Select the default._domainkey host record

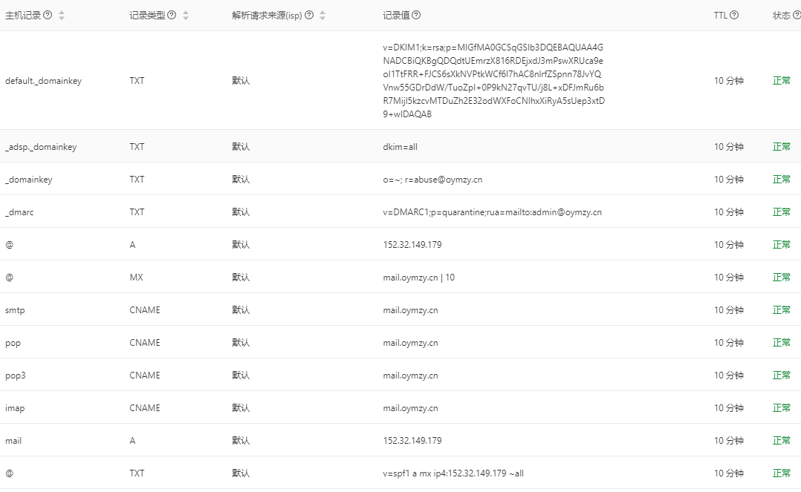(43, 81)
